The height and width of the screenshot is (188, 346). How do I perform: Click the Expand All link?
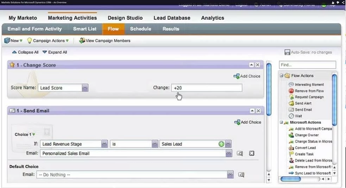click(x=55, y=52)
